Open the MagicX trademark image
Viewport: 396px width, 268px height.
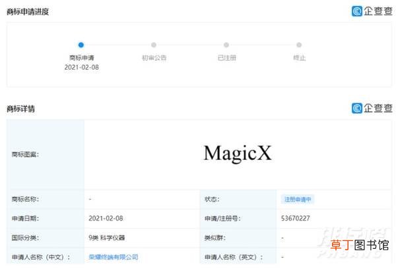click(x=238, y=153)
